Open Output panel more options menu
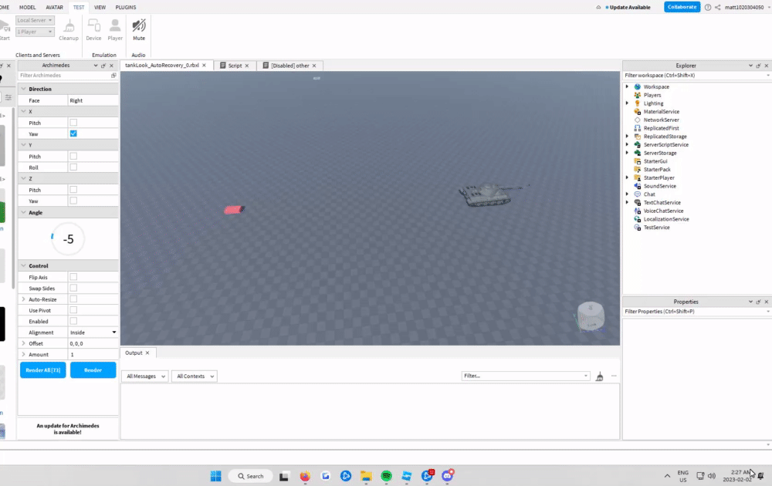Viewport: 772px width, 486px height. pos(614,376)
